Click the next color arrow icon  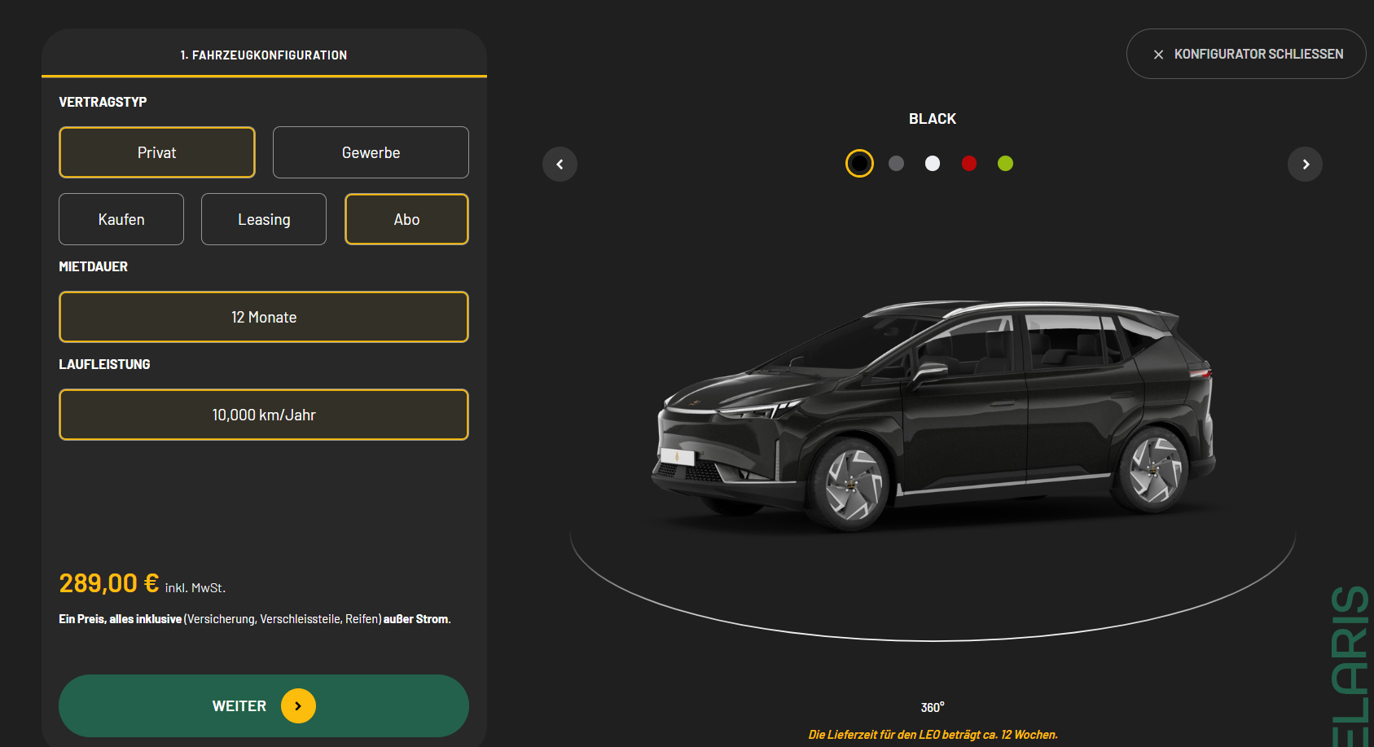pyautogui.click(x=1305, y=165)
